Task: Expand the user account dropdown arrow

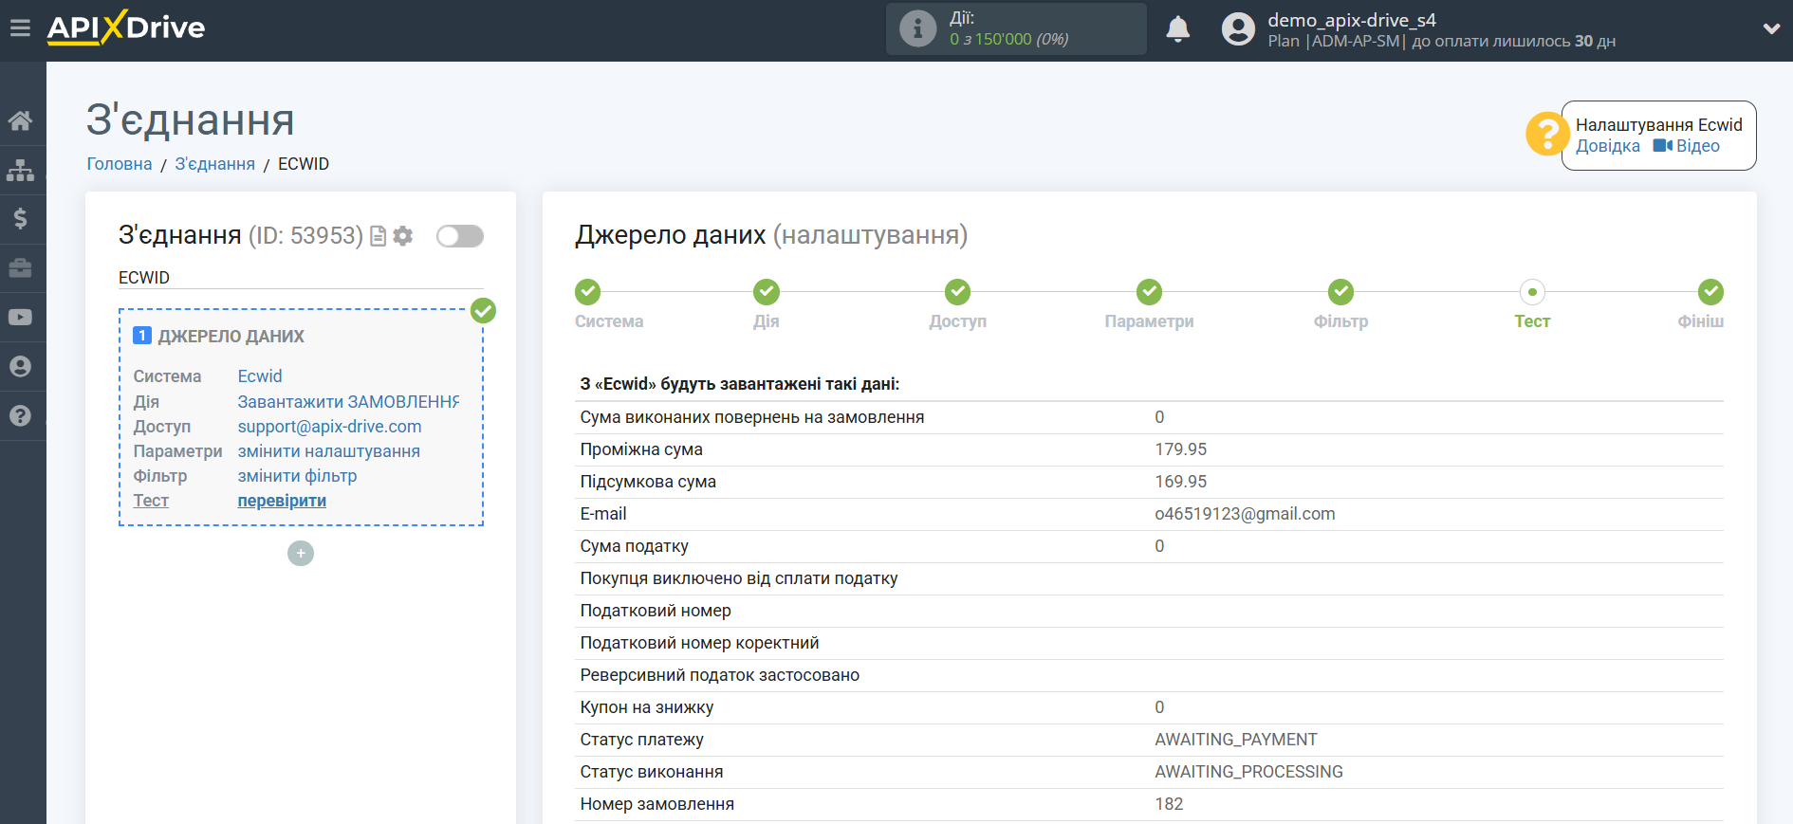Action: [1770, 28]
